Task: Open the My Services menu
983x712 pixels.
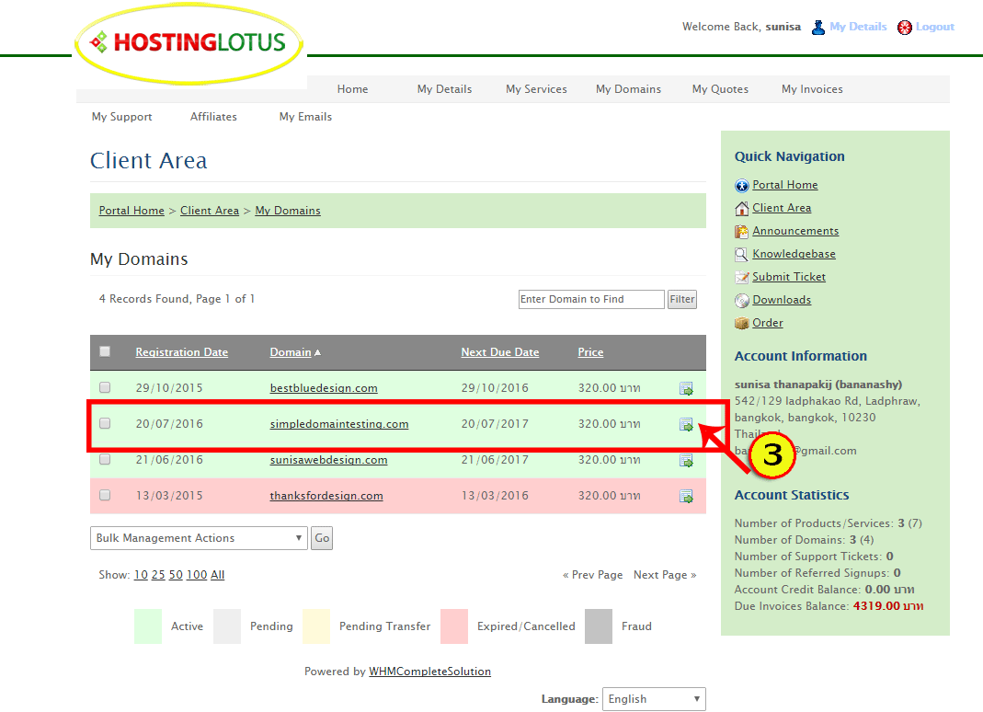Action: 536,89
